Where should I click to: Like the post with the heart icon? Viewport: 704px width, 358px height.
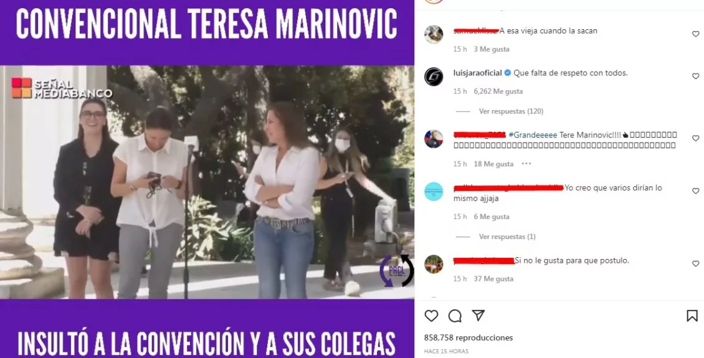pyautogui.click(x=431, y=316)
